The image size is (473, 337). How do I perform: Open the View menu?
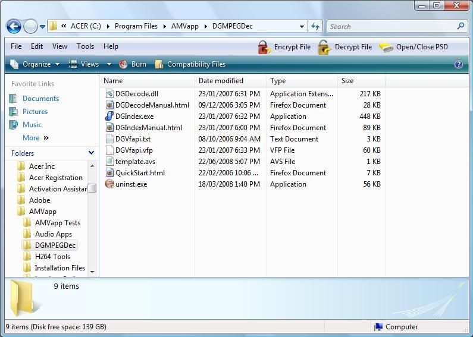59,46
